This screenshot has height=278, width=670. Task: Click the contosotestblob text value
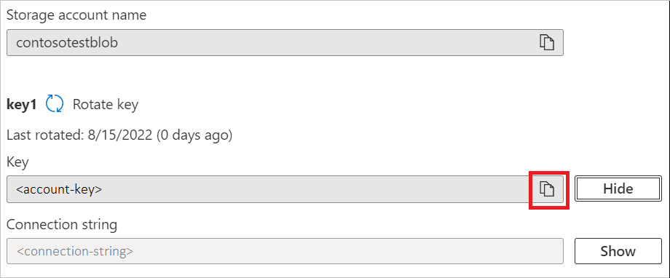67,43
